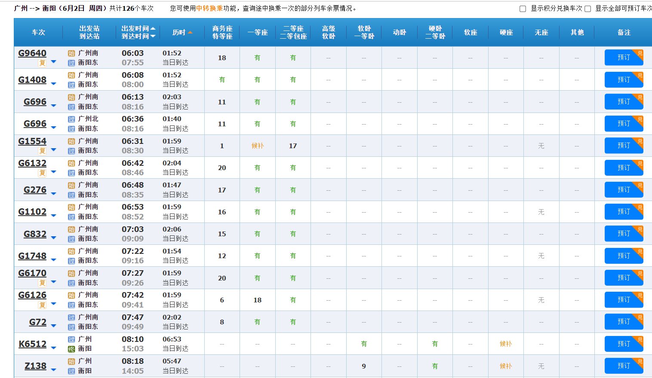Screen dimensions: 652x378
Task: Open the 中转换乘 transfer link
Action: [209, 8]
